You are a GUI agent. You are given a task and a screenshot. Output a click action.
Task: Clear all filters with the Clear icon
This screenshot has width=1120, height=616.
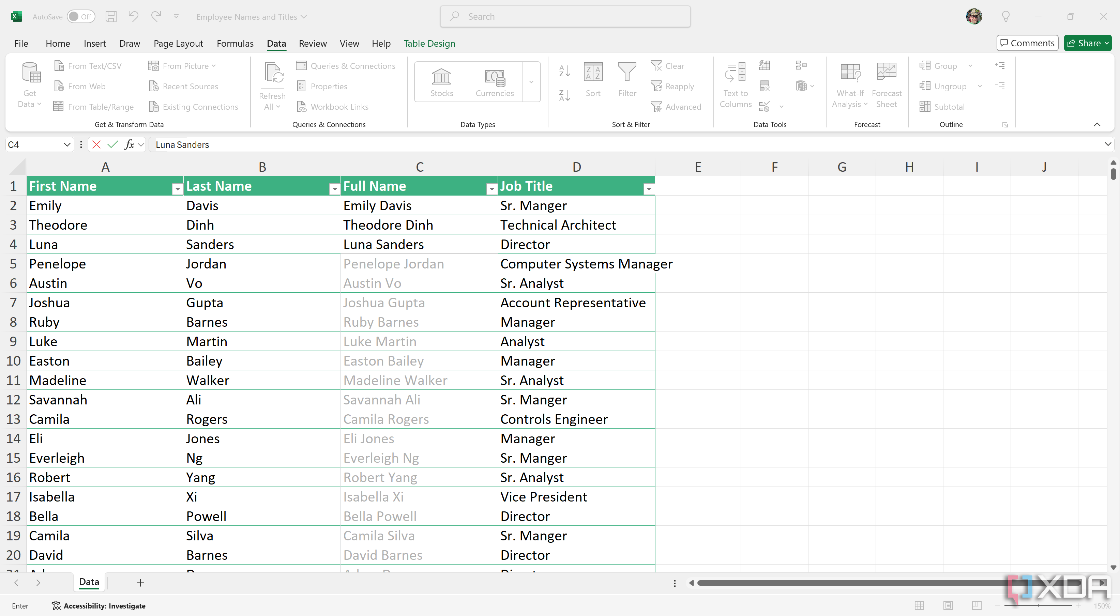click(x=668, y=65)
